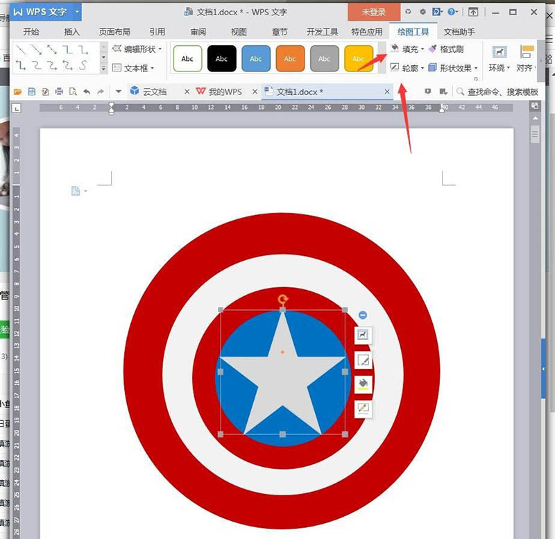
Task: Collapse the floating toolbar with blue minus button
Action: [x=363, y=316]
